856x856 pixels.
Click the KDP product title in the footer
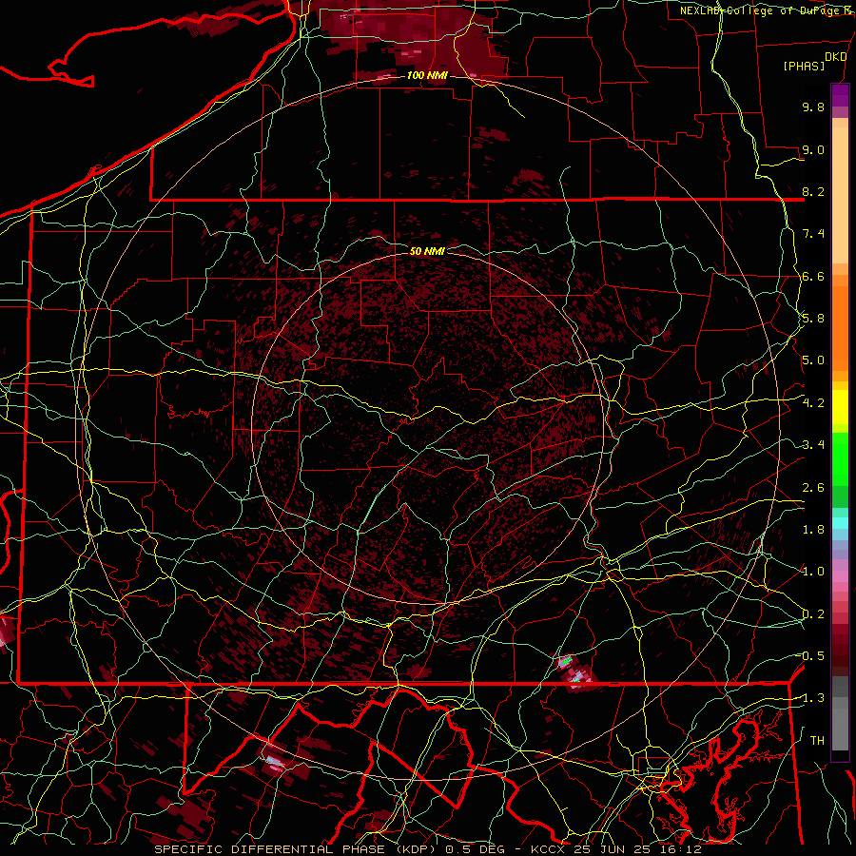point(427,849)
